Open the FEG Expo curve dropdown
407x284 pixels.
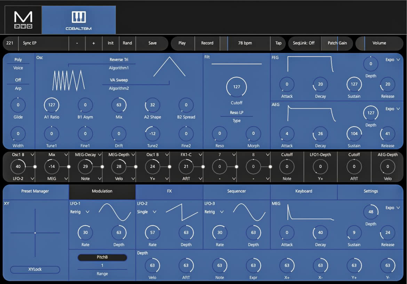[x=392, y=60]
